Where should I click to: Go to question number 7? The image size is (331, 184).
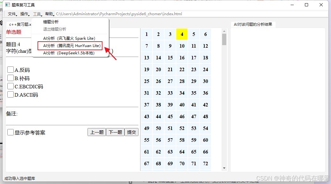146,46
